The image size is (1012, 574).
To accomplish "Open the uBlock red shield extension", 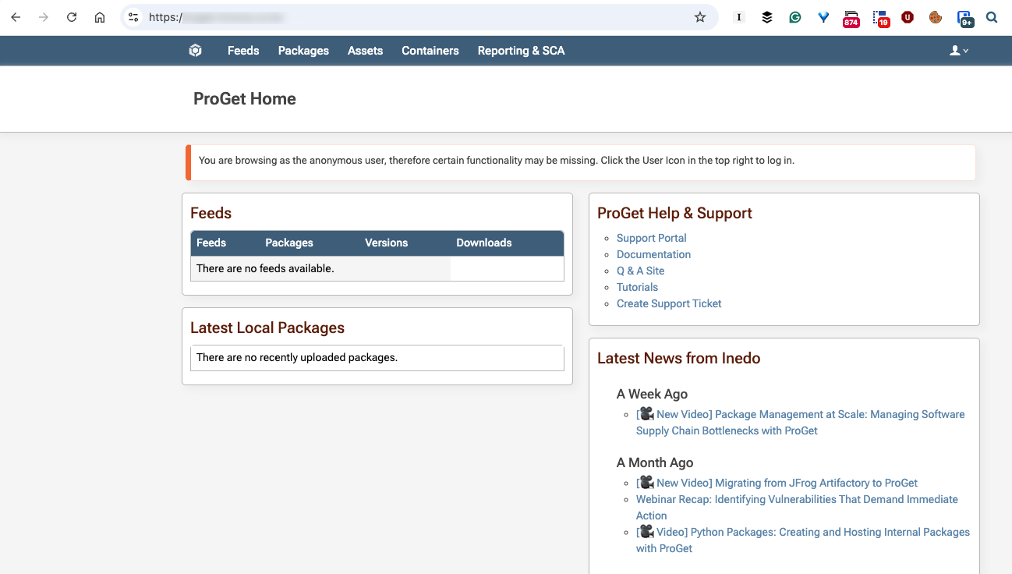I will coord(908,17).
